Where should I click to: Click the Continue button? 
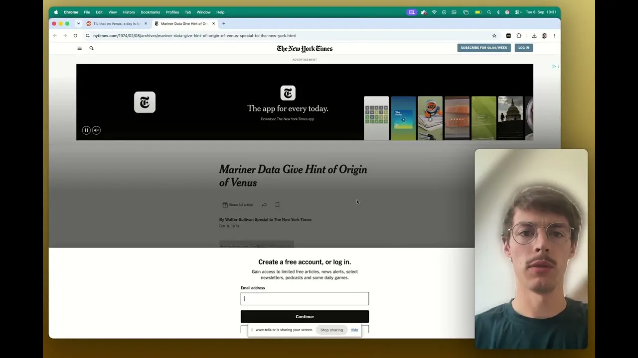(305, 317)
